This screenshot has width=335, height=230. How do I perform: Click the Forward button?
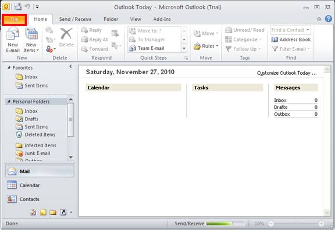point(94,49)
